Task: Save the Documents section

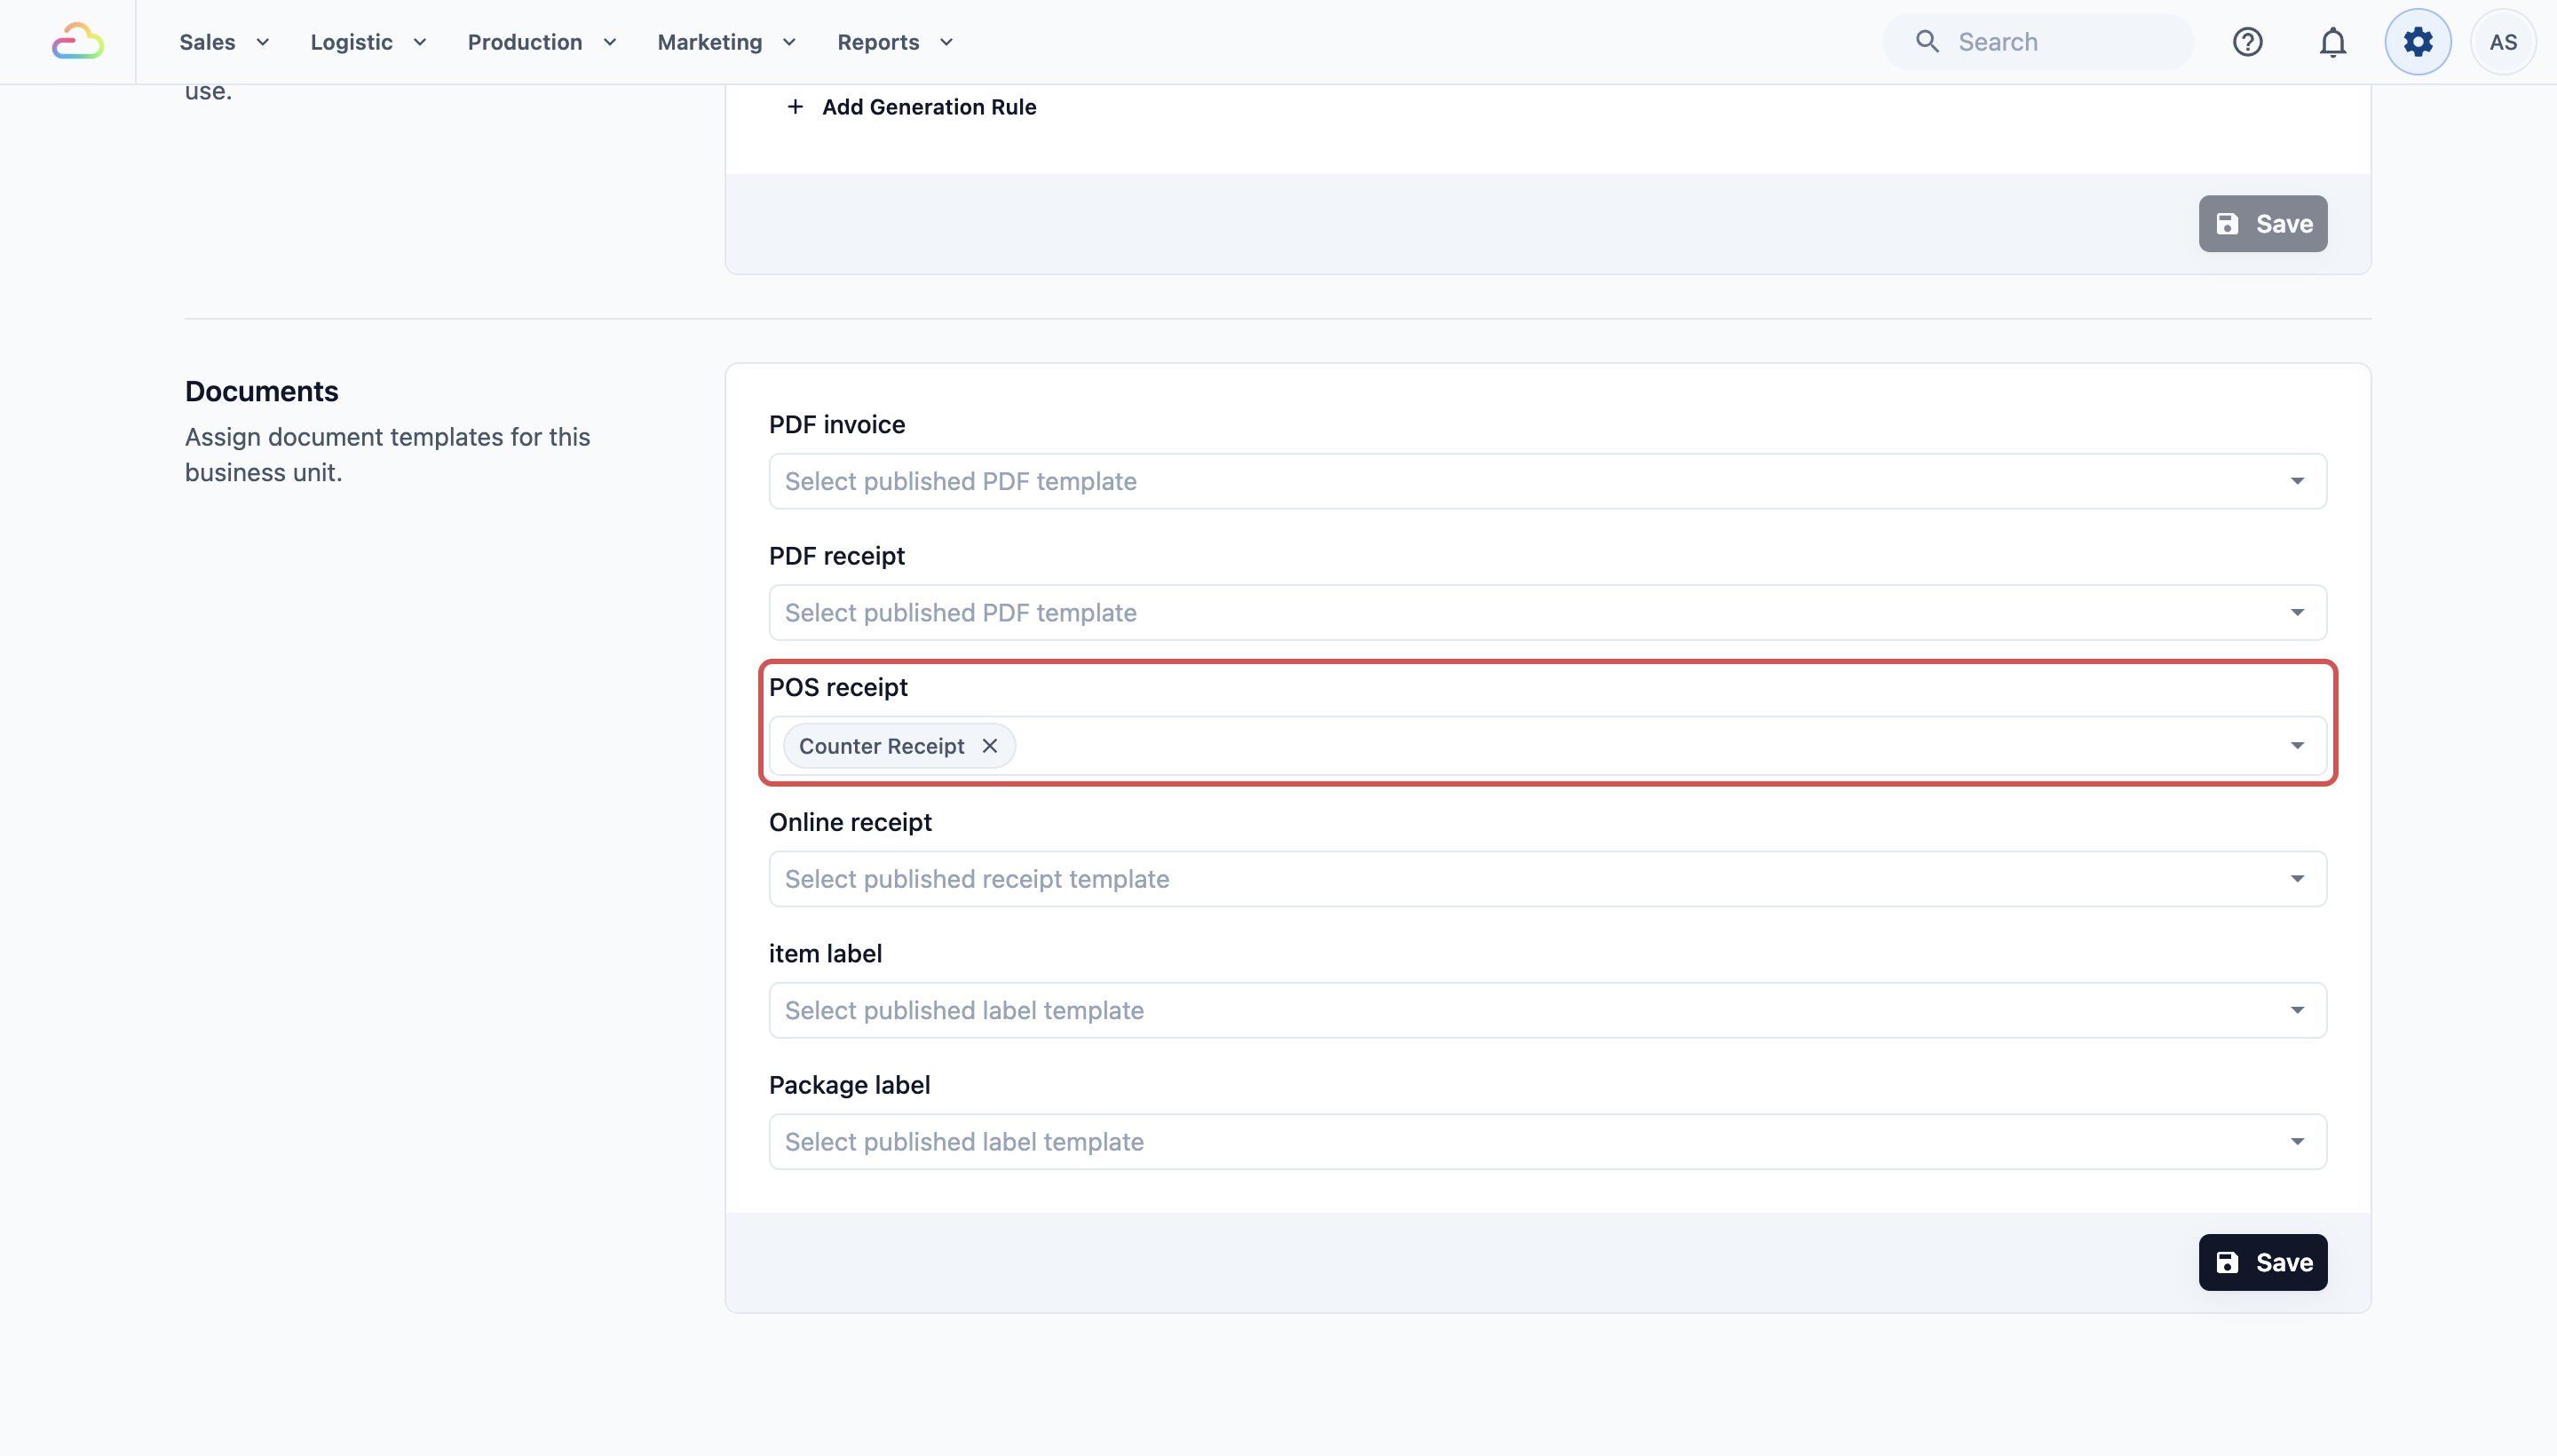Action: pos(2262,1262)
